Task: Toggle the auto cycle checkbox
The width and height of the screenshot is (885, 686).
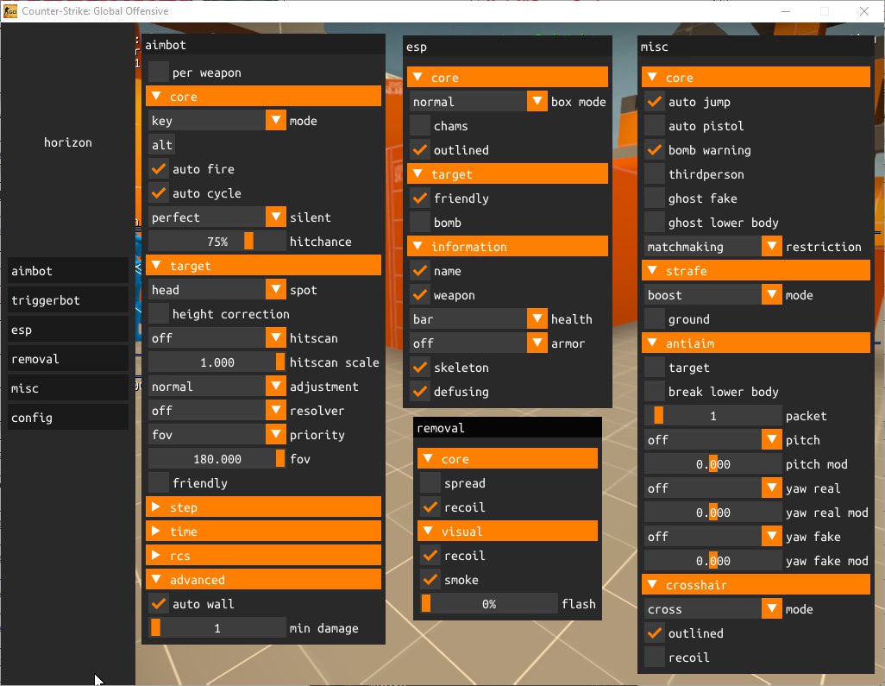Action: [x=159, y=193]
